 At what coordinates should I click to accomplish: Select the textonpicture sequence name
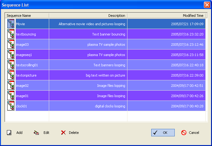point(26,75)
